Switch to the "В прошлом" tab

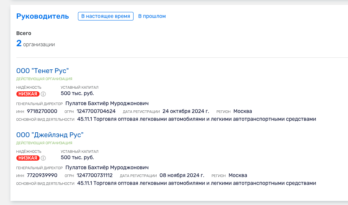(152, 16)
